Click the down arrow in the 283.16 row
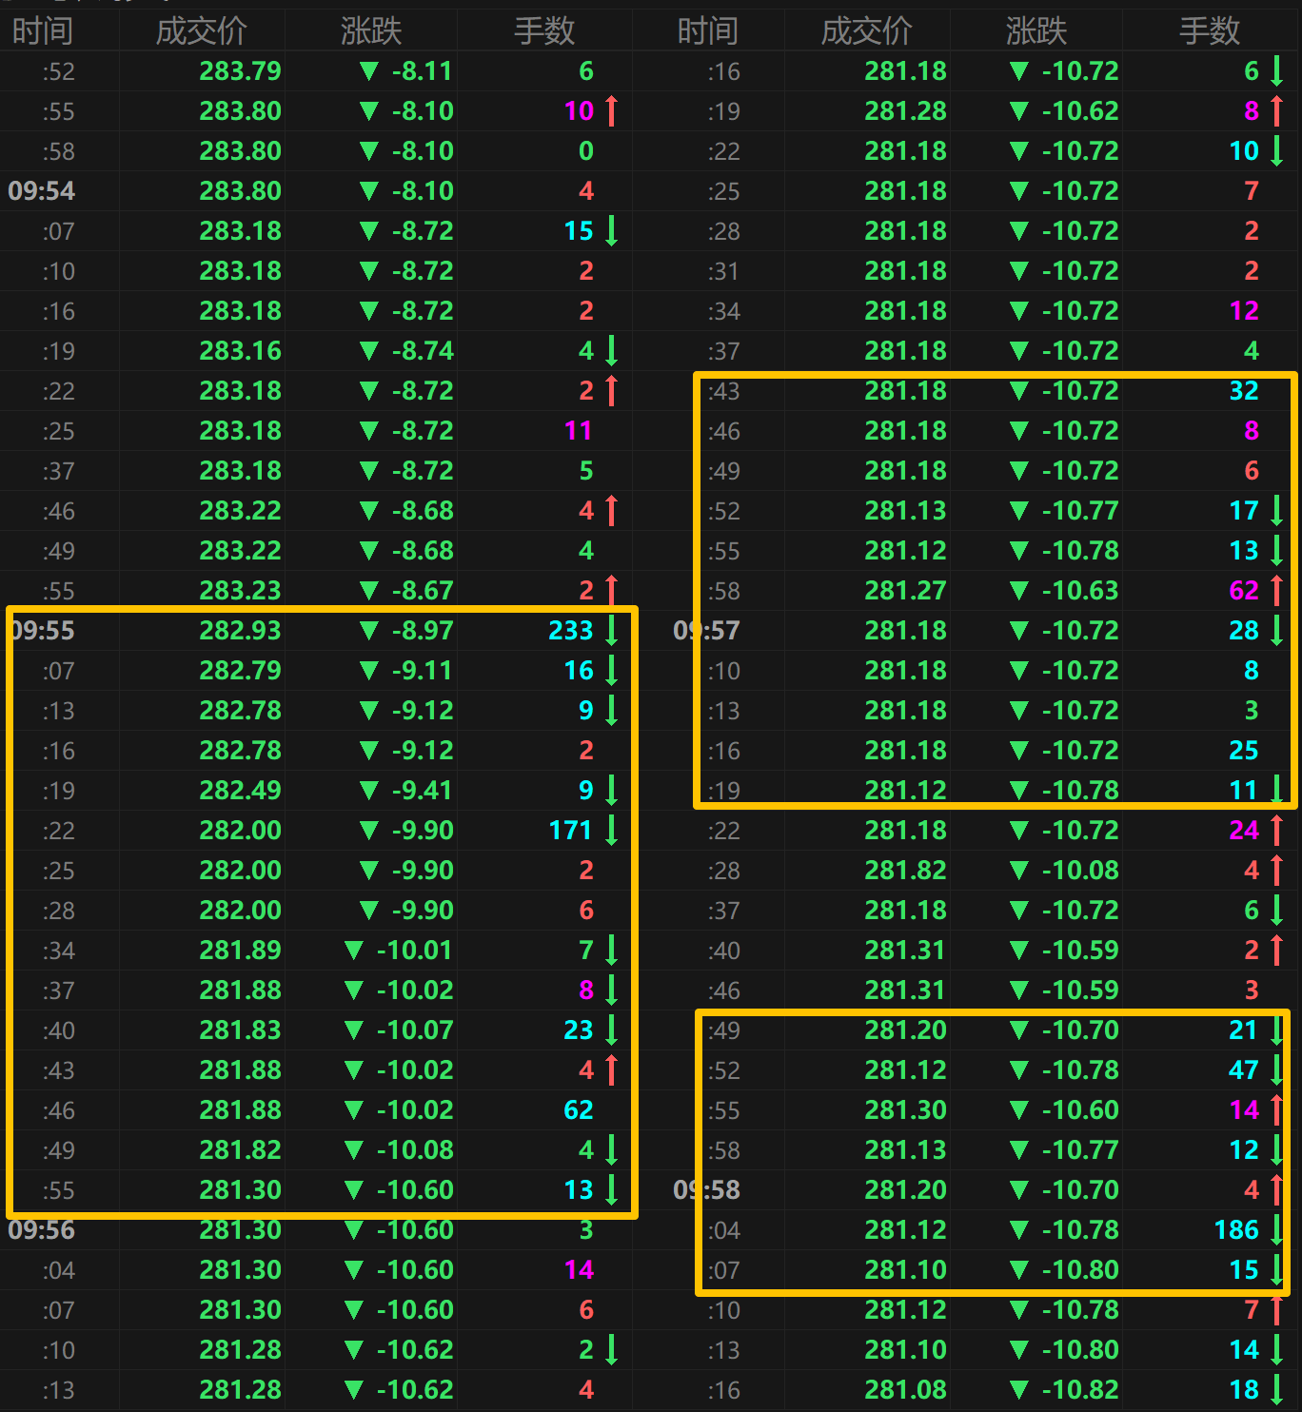This screenshot has height=1412, width=1302. click(x=612, y=350)
